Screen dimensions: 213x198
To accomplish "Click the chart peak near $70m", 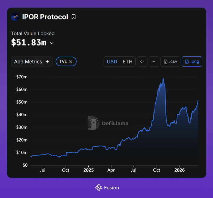I will point(163,79).
